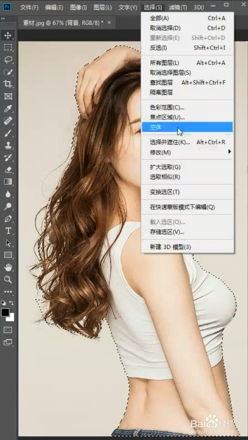Select the Dodge tool
Viewport: 248px width, 440px height.
8,206
